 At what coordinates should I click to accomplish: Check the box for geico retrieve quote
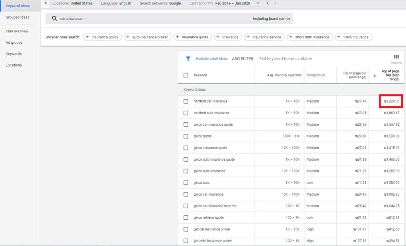tap(186, 218)
